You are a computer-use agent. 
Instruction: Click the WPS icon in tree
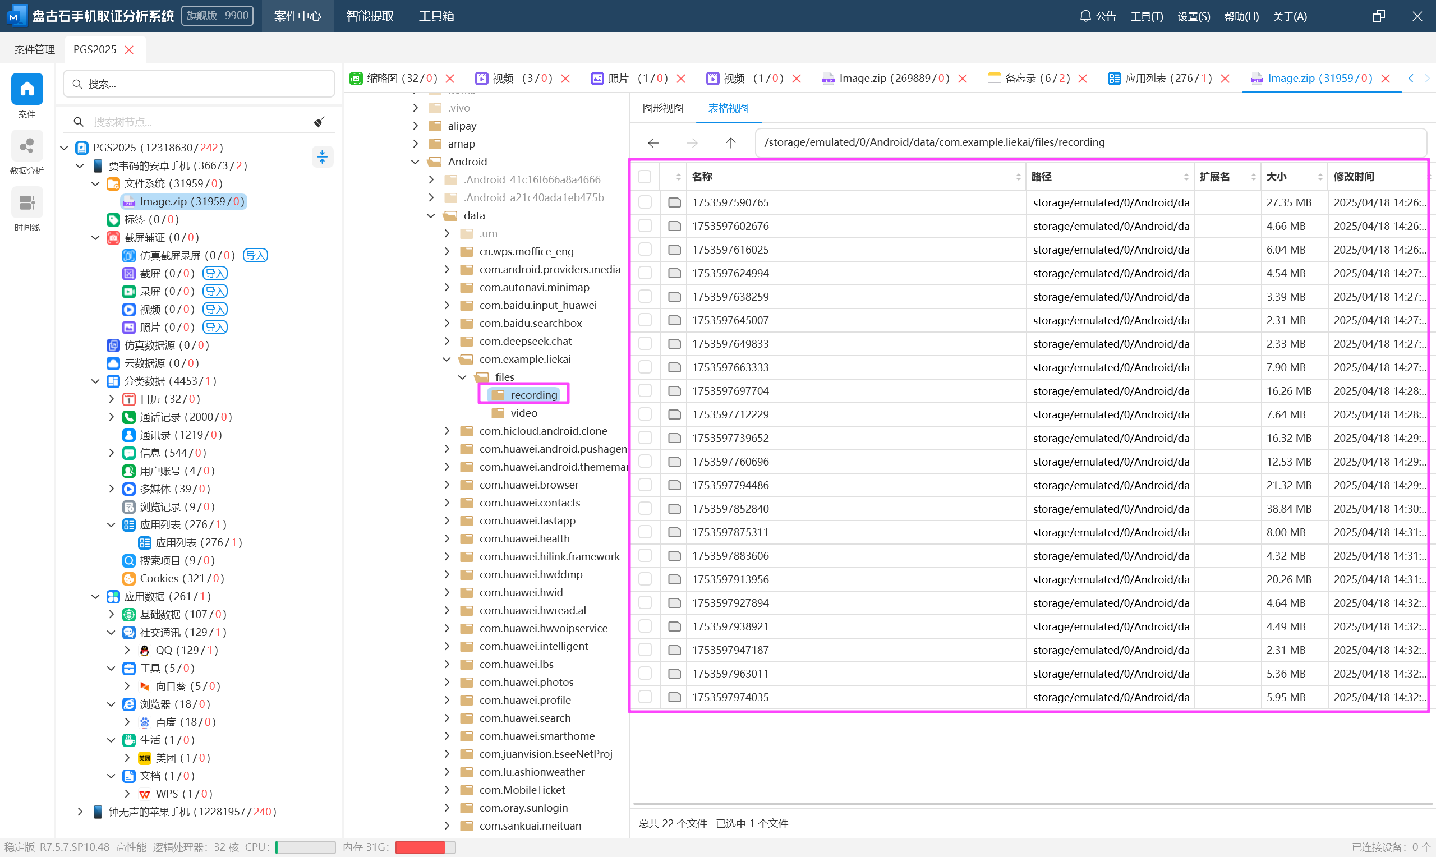[144, 794]
